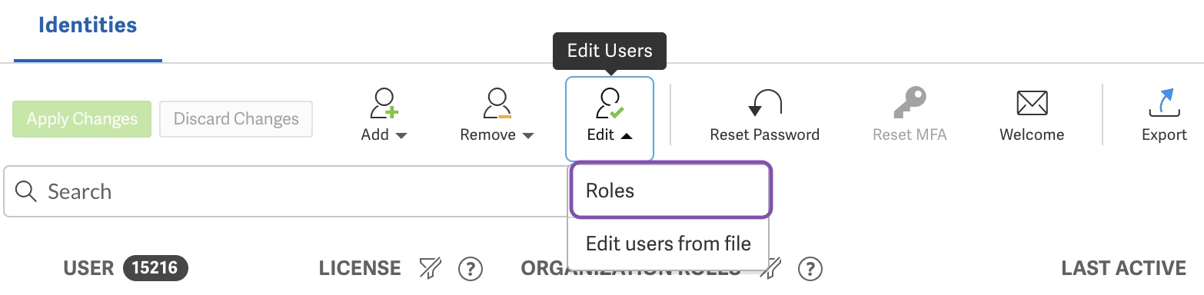Open help for Organization Roles column

tap(810, 268)
